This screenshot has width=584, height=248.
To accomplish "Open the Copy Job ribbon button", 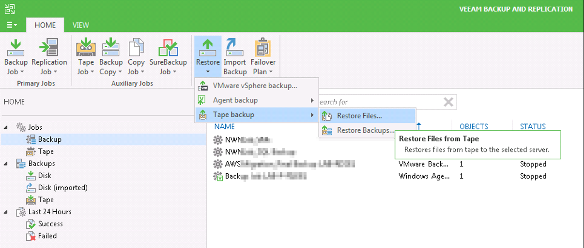I will tap(136, 57).
